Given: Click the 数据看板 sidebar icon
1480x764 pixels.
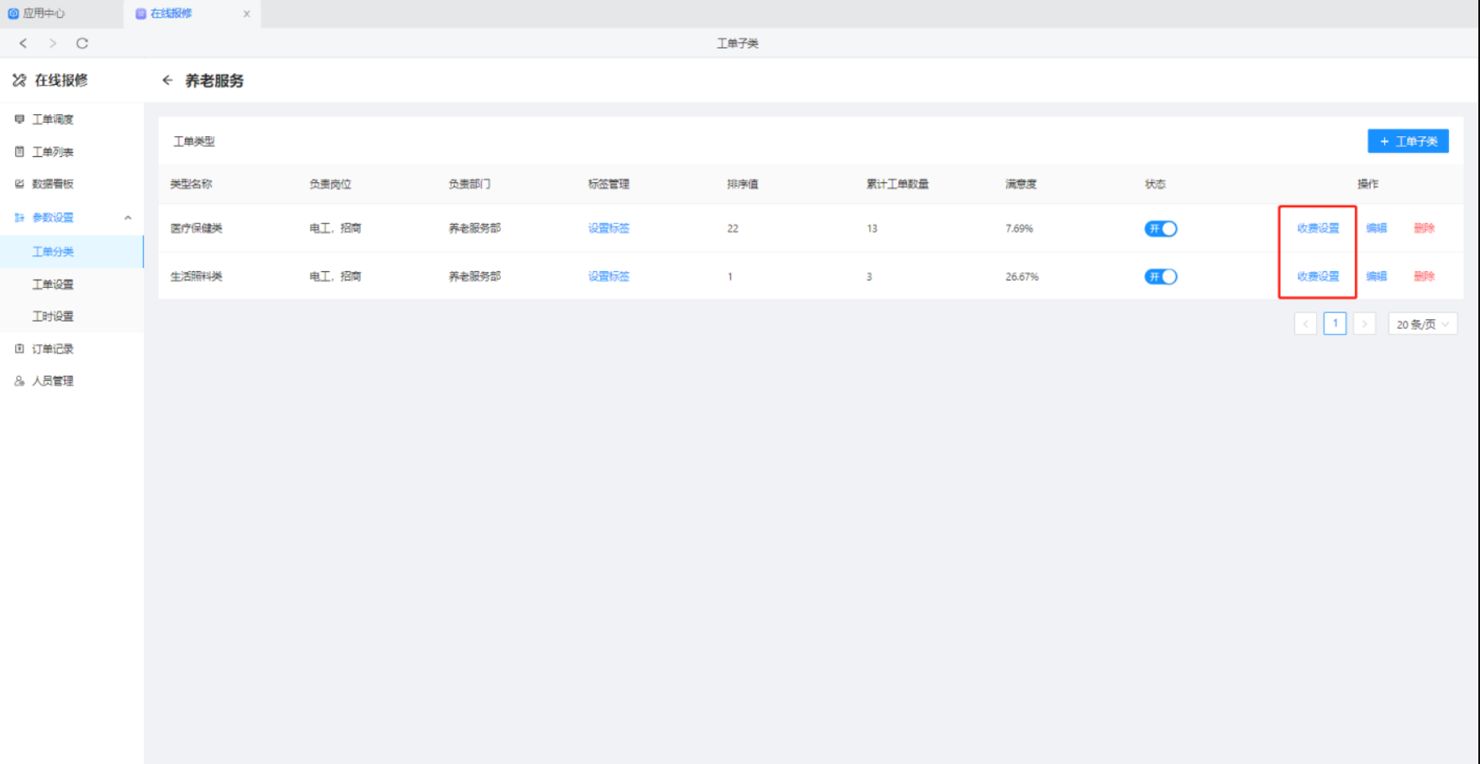Looking at the screenshot, I should click(x=19, y=184).
